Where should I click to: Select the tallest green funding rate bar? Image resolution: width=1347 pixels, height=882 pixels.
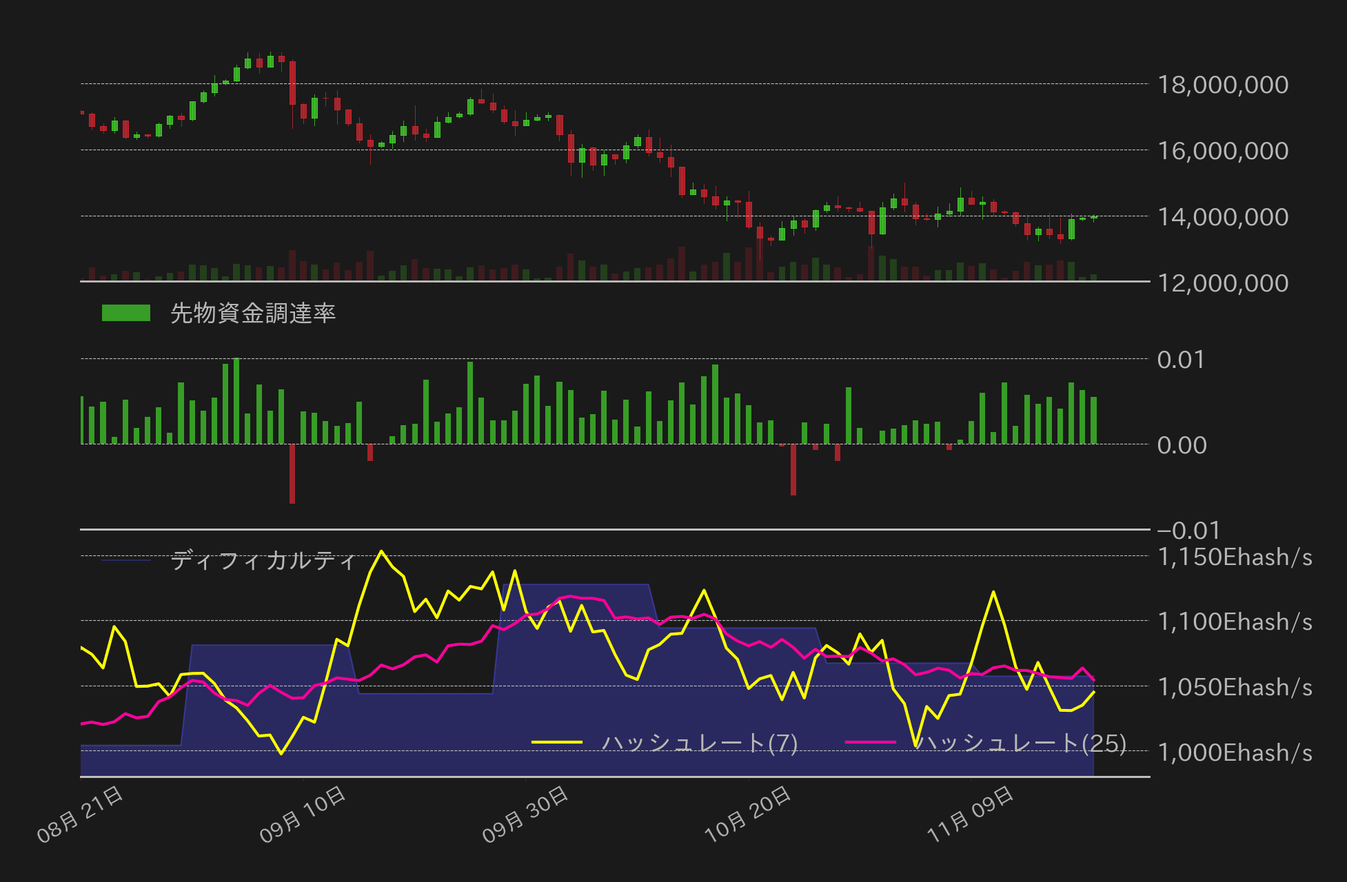click(x=235, y=400)
